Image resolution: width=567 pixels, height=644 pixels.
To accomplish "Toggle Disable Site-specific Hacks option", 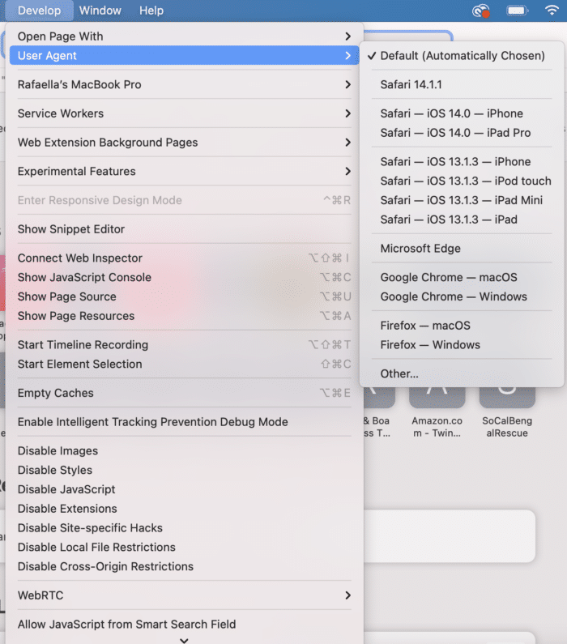I will (185, 528).
